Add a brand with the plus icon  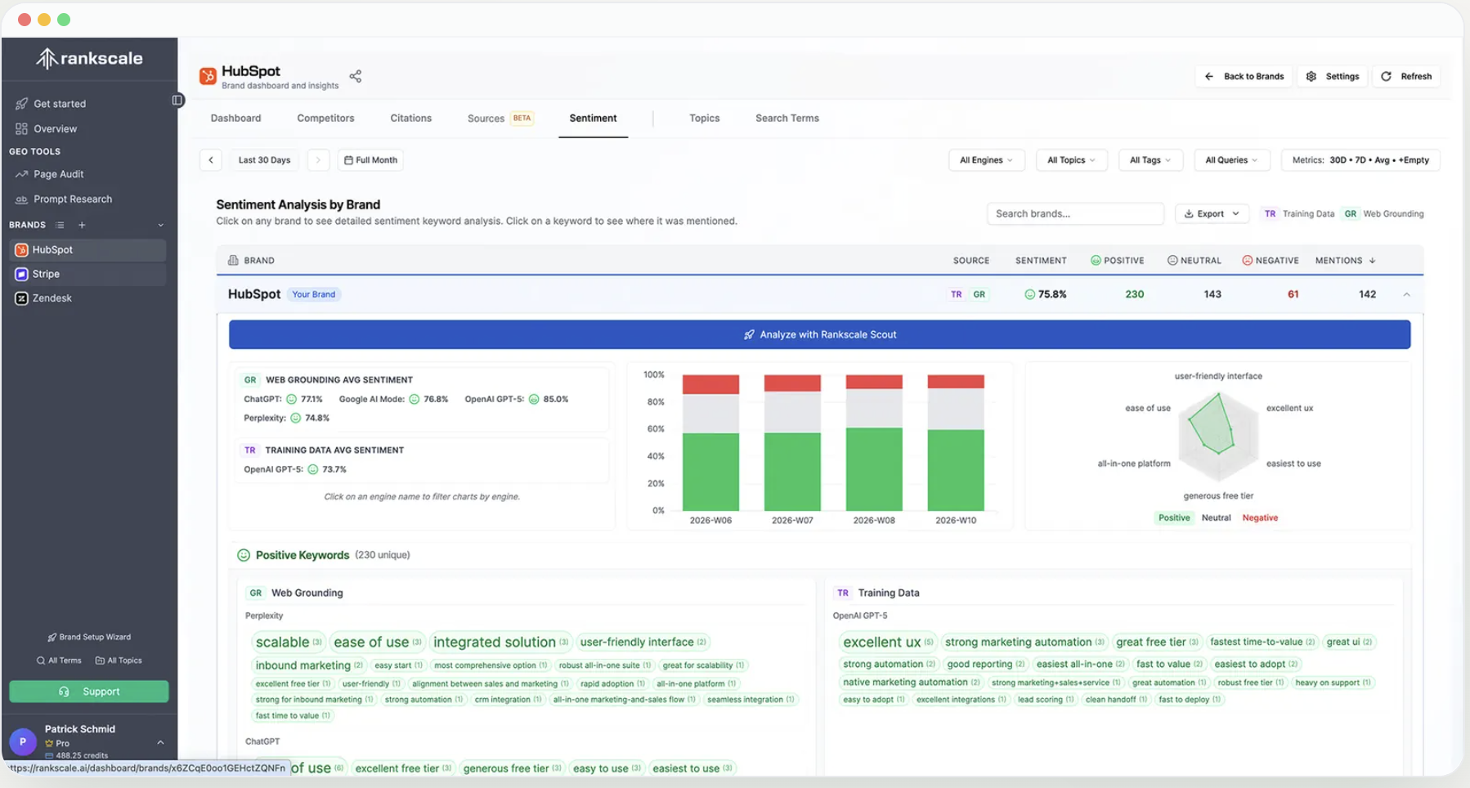click(82, 225)
